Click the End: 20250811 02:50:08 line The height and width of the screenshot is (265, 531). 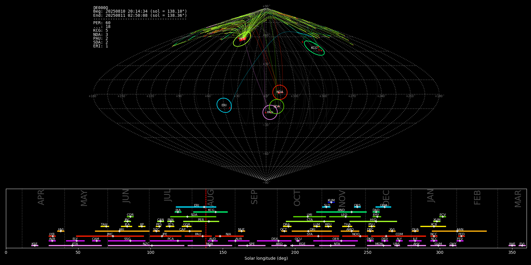pyautogui.click(x=140, y=15)
